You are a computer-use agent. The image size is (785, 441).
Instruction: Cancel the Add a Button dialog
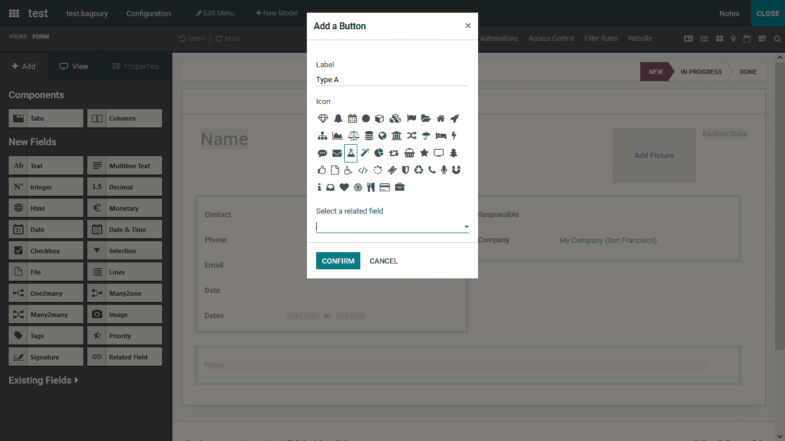coord(383,261)
